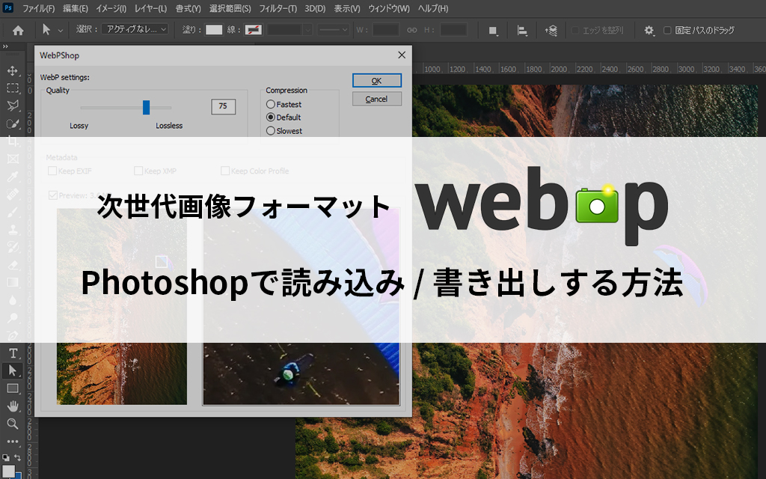The height and width of the screenshot is (479, 766).
Task: Click the Quality slider handle
Action: pyautogui.click(x=146, y=107)
